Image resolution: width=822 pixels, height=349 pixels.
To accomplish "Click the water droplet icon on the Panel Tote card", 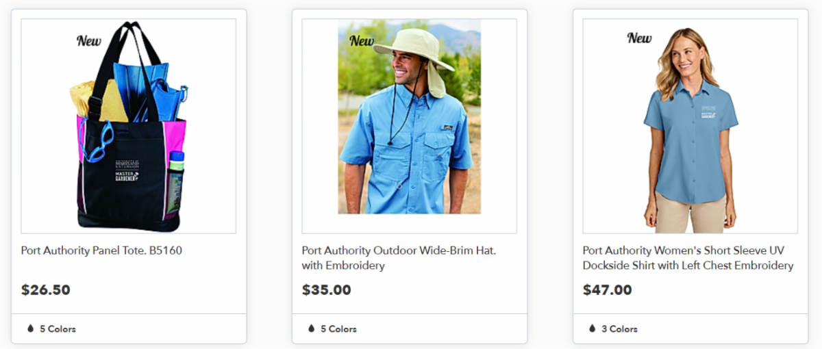I will point(30,329).
